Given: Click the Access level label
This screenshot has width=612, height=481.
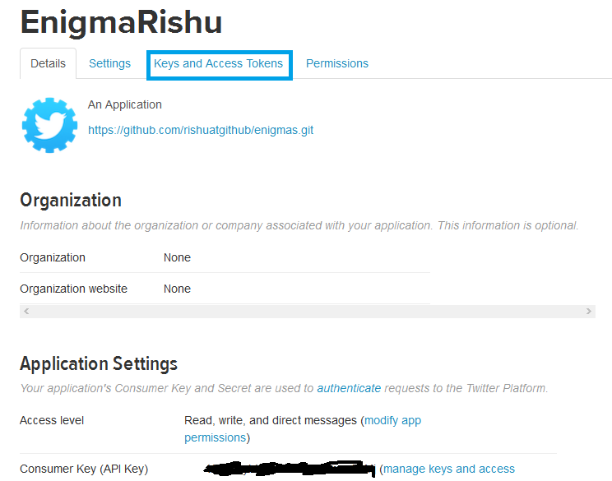Looking at the screenshot, I should click(52, 420).
